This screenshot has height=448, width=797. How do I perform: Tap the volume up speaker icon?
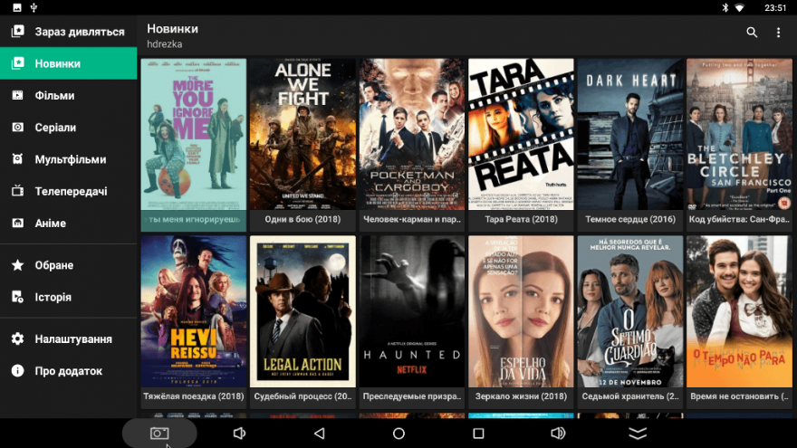(x=558, y=434)
